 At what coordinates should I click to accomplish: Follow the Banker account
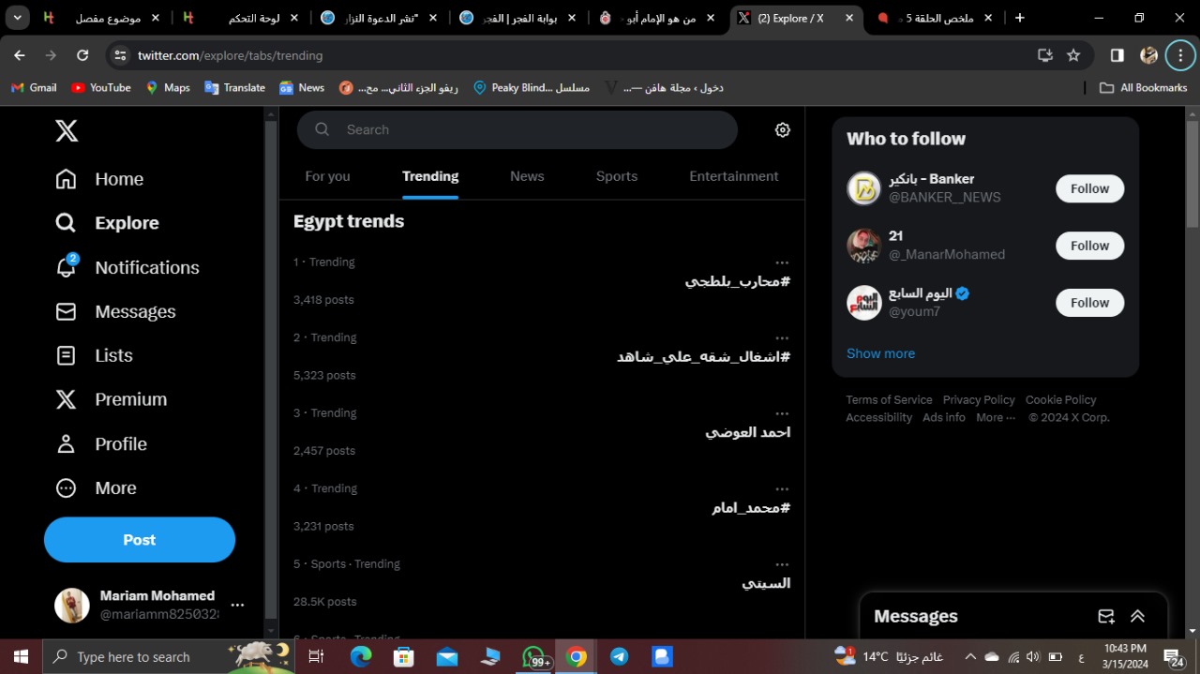pyautogui.click(x=1089, y=188)
